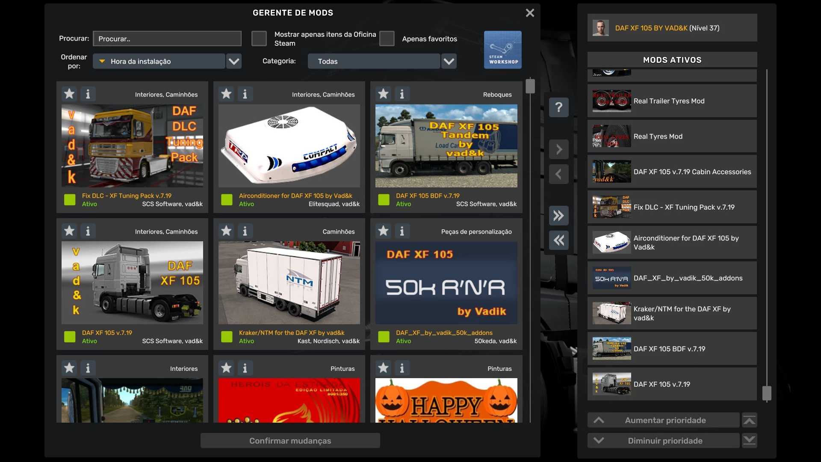This screenshot has height=462, width=821.
Task: Expand the Categoria Todas dropdown
Action: coord(374,61)
